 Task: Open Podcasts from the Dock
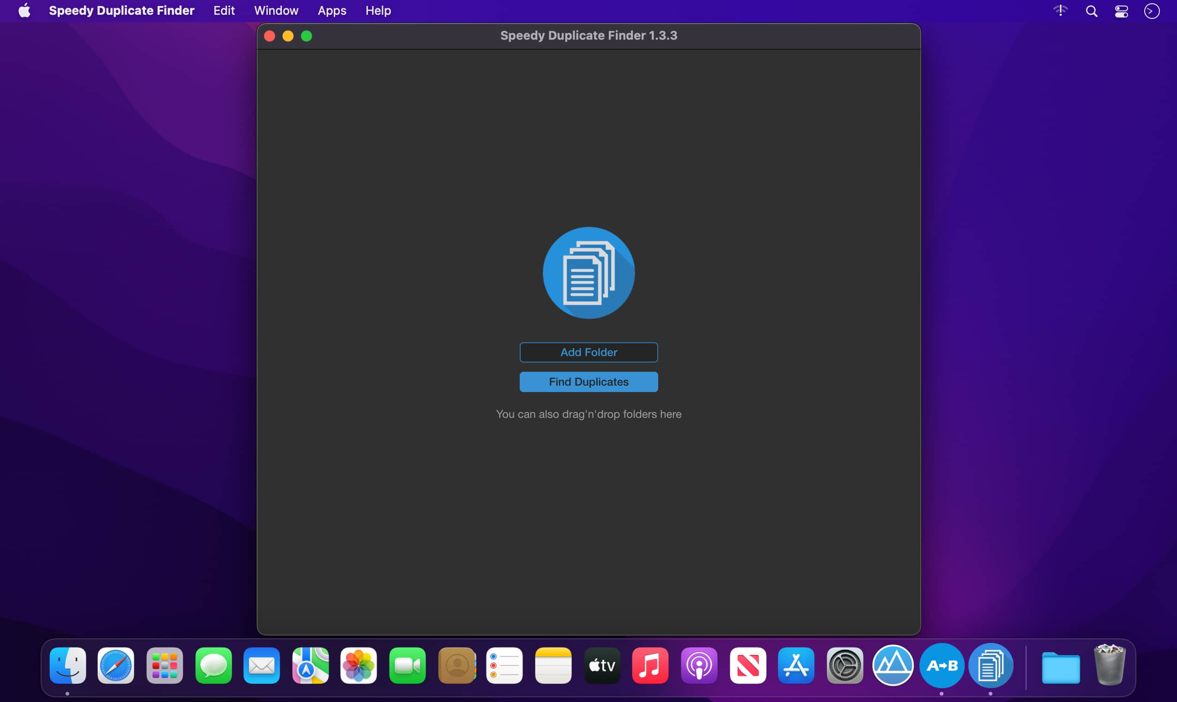click(x=699, y=666)
